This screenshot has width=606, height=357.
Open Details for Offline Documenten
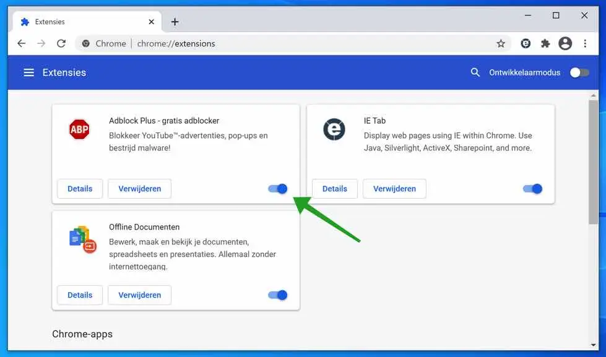(80, 295)
